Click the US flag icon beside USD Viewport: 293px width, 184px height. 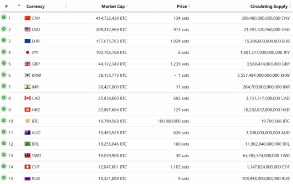[x=27, y=30]
